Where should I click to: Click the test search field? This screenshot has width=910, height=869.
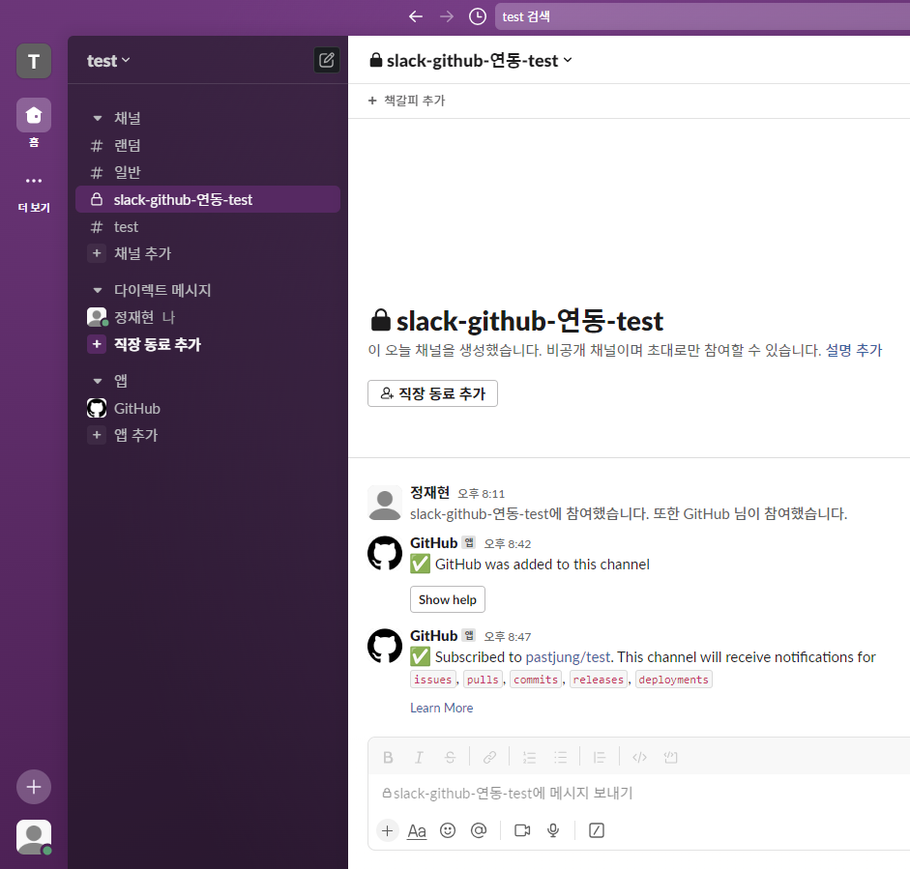click(702, 16)
